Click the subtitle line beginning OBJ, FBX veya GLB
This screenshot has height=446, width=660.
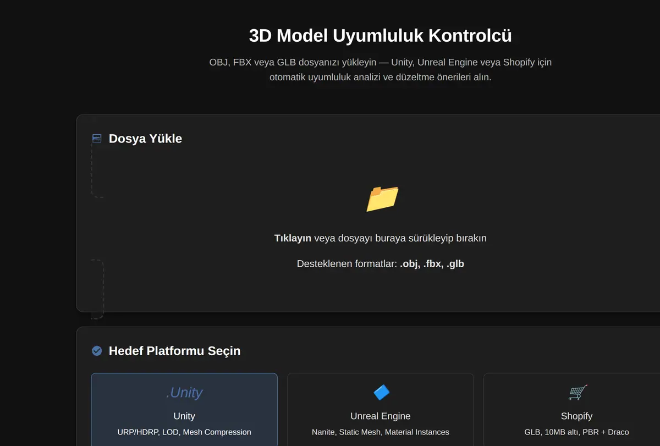(x=381, y=62)
